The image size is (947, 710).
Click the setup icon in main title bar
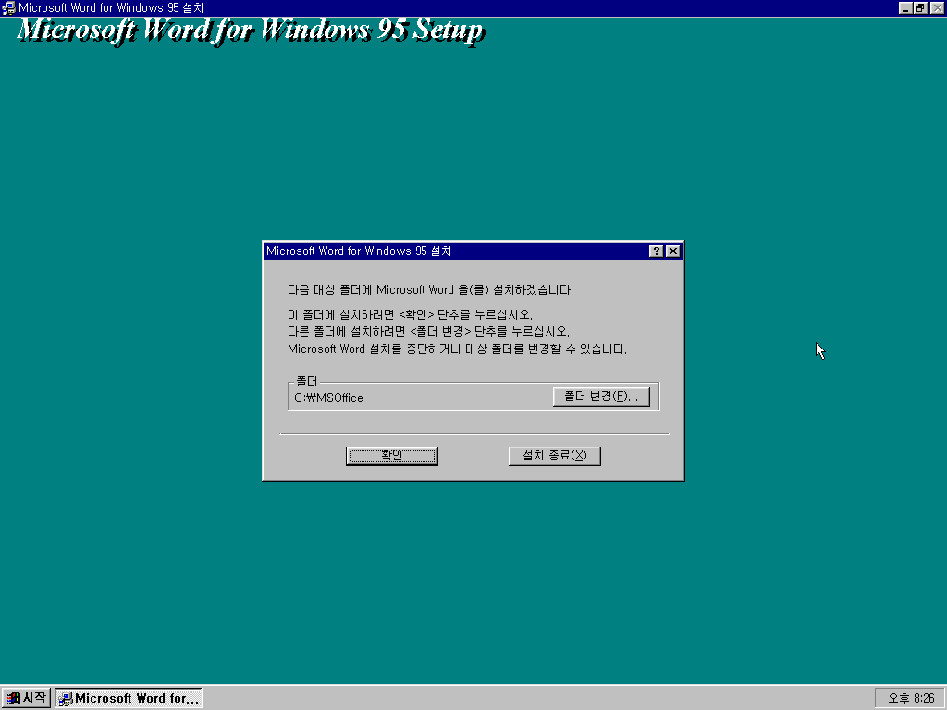[x=8, y=7]
